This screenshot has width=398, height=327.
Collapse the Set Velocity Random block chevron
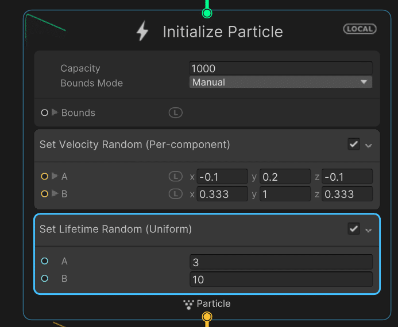[369, 146]
